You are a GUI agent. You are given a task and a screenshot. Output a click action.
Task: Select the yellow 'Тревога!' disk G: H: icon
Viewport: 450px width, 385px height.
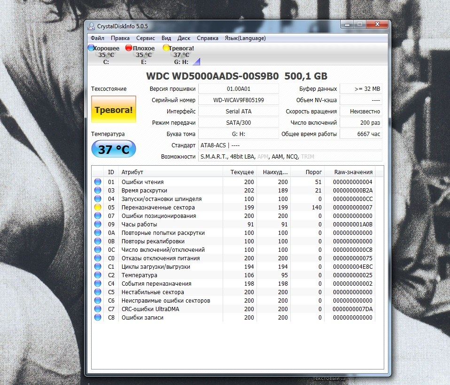pos(166,48)
